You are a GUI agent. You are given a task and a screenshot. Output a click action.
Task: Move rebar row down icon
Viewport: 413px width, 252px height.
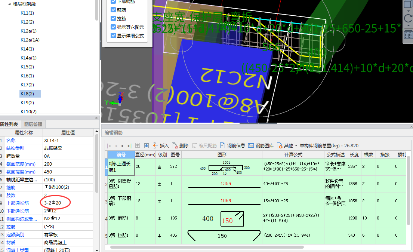pyautogui.click(x=147, y=145)
